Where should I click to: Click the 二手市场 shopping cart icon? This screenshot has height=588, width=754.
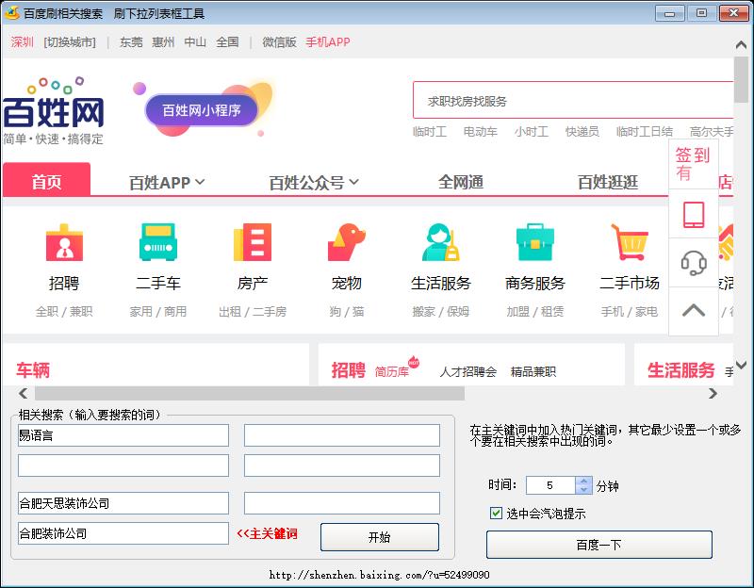[x=629, y=242]
